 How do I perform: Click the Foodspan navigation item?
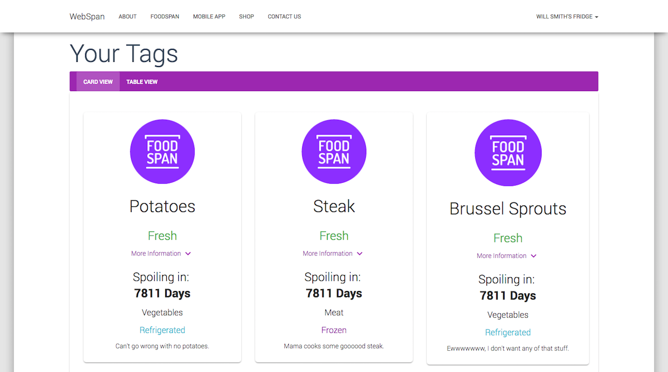click(165, 16)
